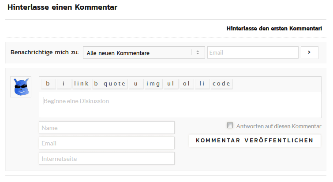This screenshot has height=182, width=333.
Task: Add unordered list with ul button
Action: coord(171,84)
